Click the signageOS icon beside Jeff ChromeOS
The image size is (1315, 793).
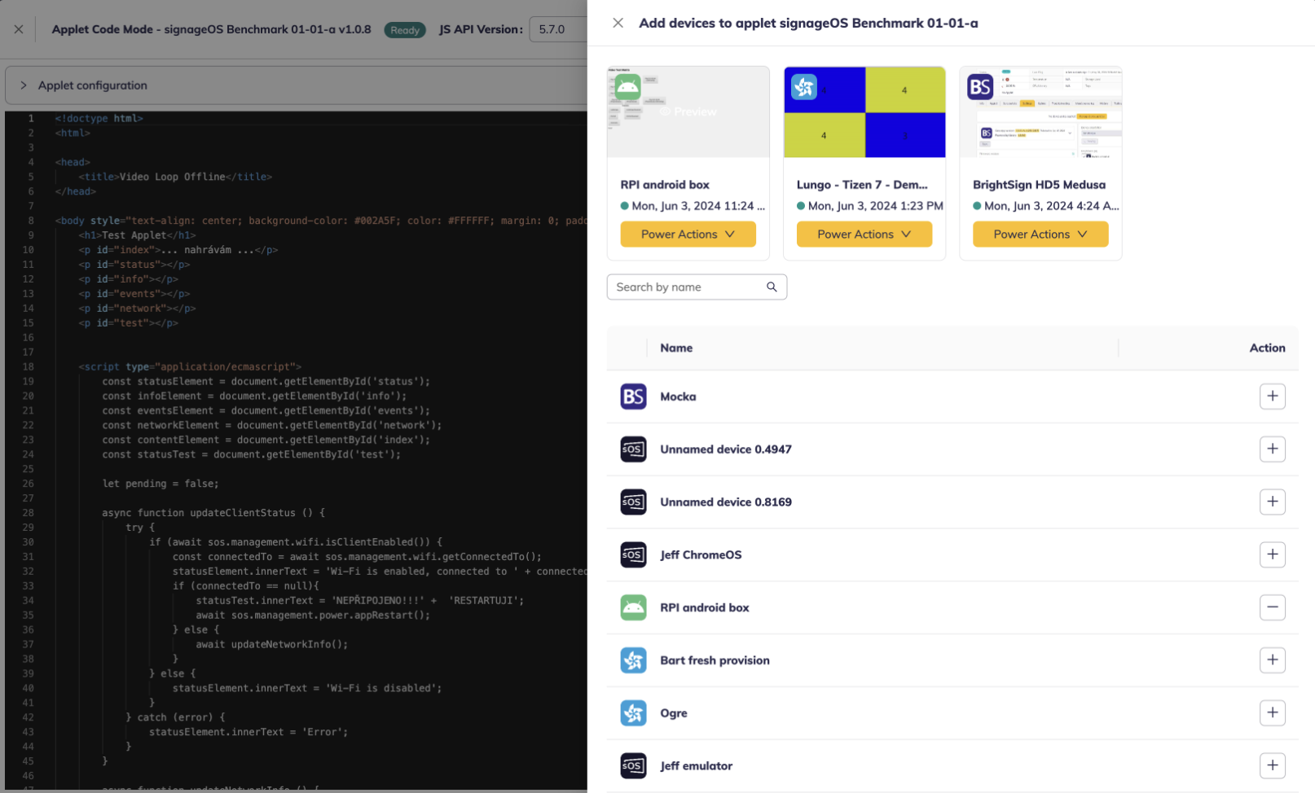pos(633,554)
